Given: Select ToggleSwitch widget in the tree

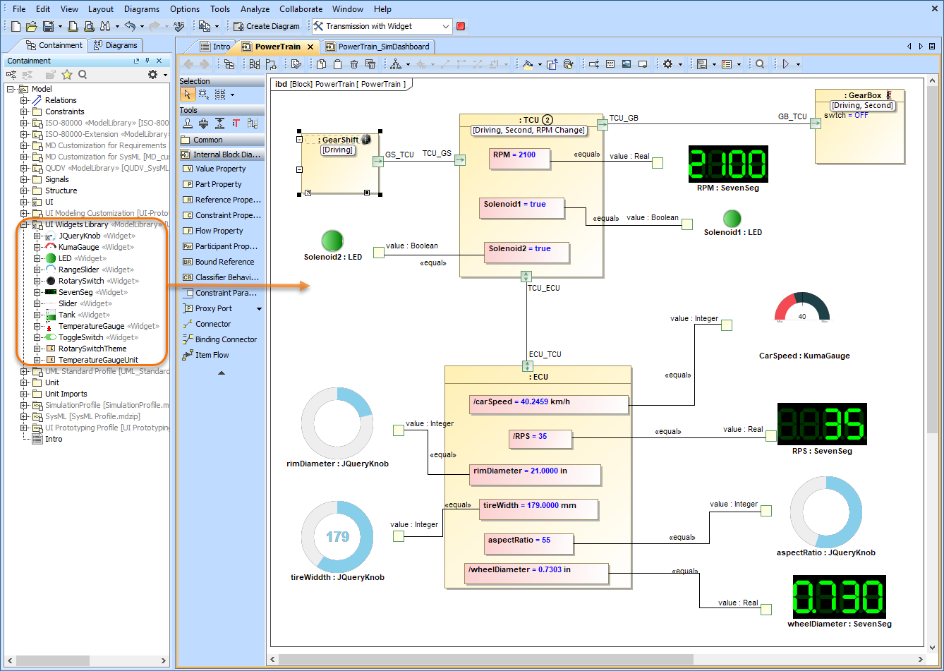Looking at the screenshot, I should pyautogui.click(x=80, y=337).
